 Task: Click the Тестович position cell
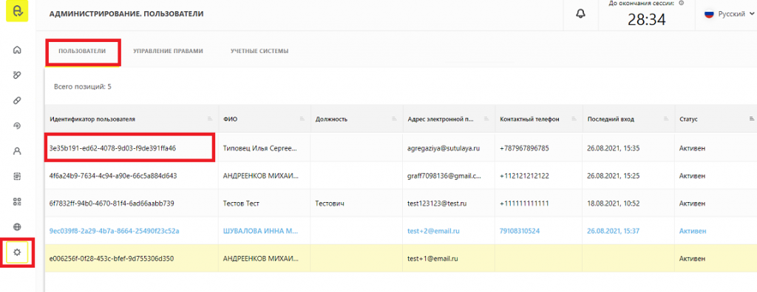point(330,204)
